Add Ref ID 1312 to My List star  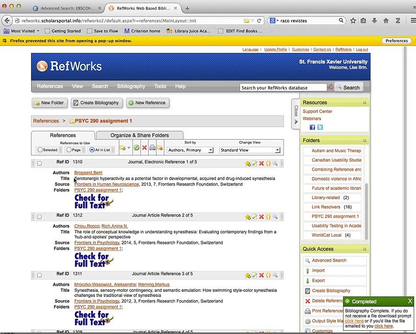point(248,217)
